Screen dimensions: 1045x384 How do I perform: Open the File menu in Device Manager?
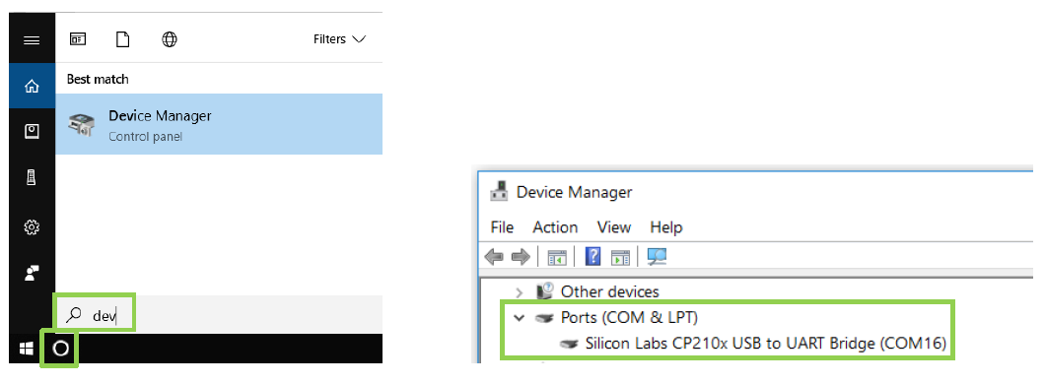pos(502,227)
